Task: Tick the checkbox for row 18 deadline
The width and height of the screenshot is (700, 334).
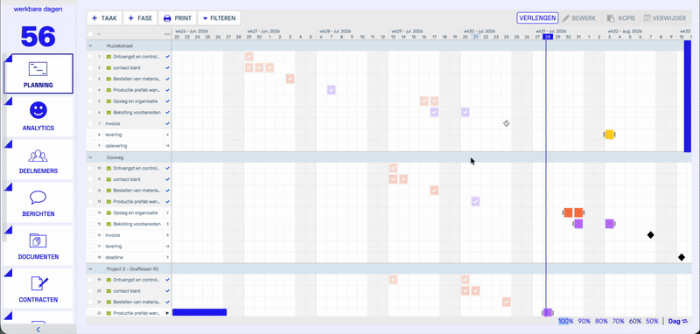Action: coord(91,257)
